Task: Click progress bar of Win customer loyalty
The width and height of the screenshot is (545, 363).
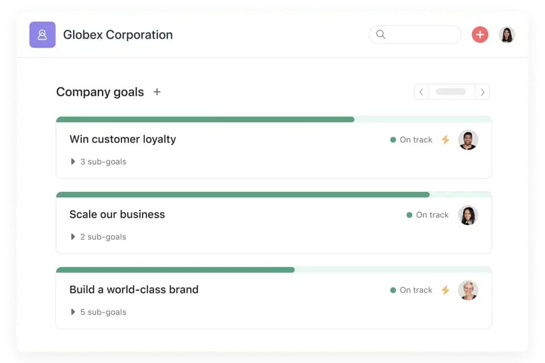Action: coord(274,120)
